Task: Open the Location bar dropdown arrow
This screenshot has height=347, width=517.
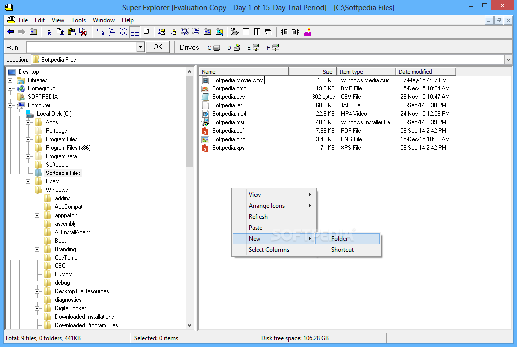Action: tap(508, 60)
